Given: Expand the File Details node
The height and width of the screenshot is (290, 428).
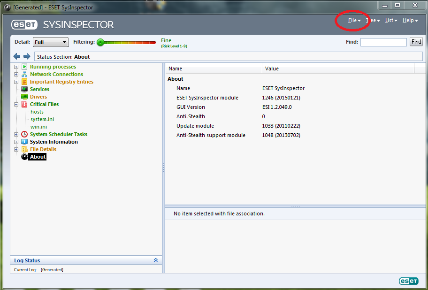Looking at the screenshot, I should click(16, 149).
